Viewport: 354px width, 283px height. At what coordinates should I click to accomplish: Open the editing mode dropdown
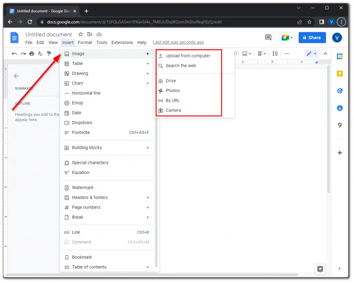pyautogui.click(x=310, y=53)
